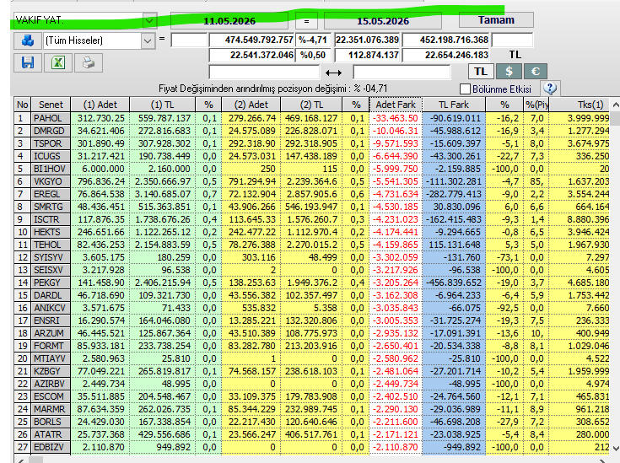Click the total value 474.549.792.757

tap(251, 40)
